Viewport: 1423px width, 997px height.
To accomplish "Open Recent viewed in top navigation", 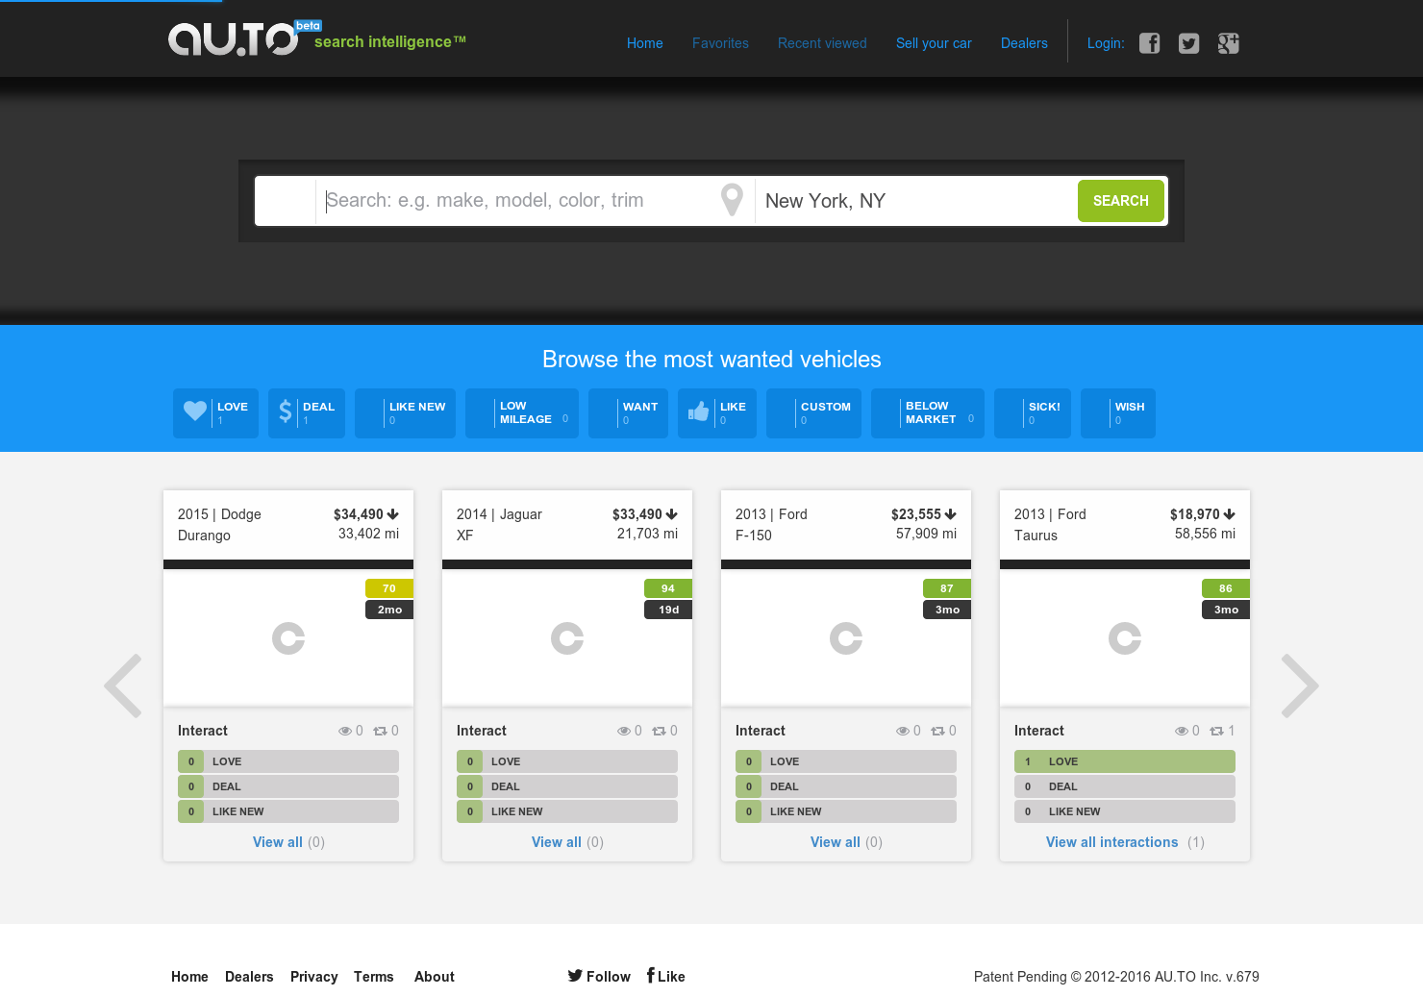I will pos(822,43).
